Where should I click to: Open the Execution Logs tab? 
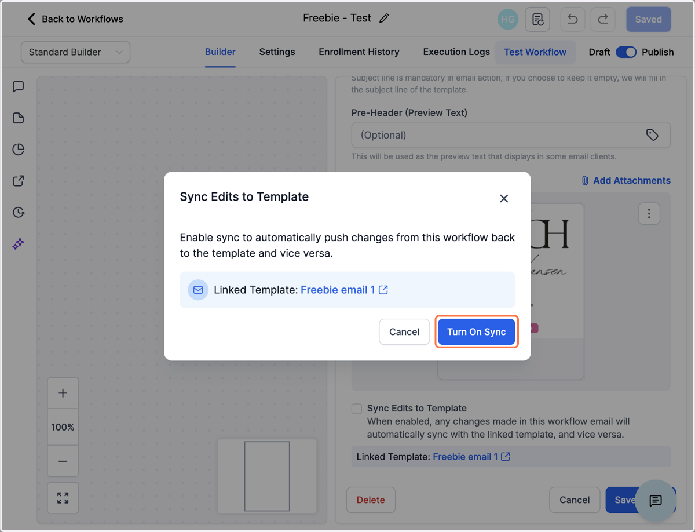(456, 52)
